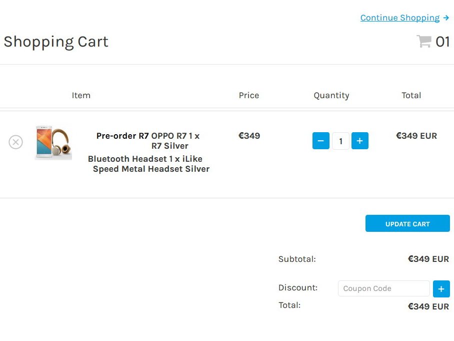
Task: Click the arrow beside Continue Shopping
Action: [446, 18]
